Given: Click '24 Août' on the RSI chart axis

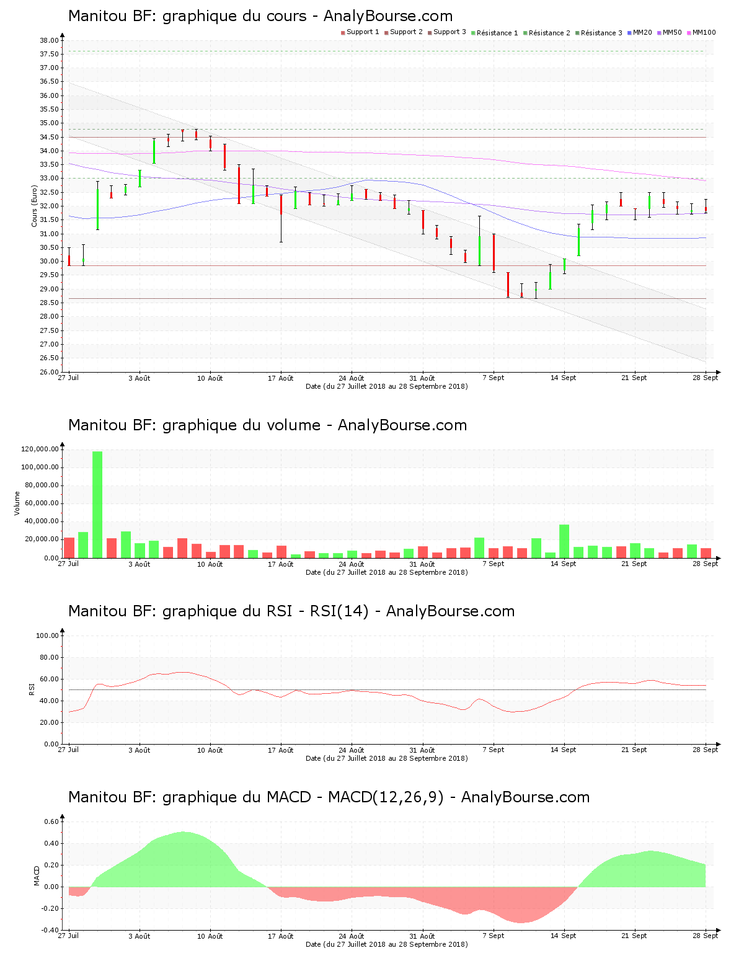Looking at the screenshot, I should coord(352,750).
